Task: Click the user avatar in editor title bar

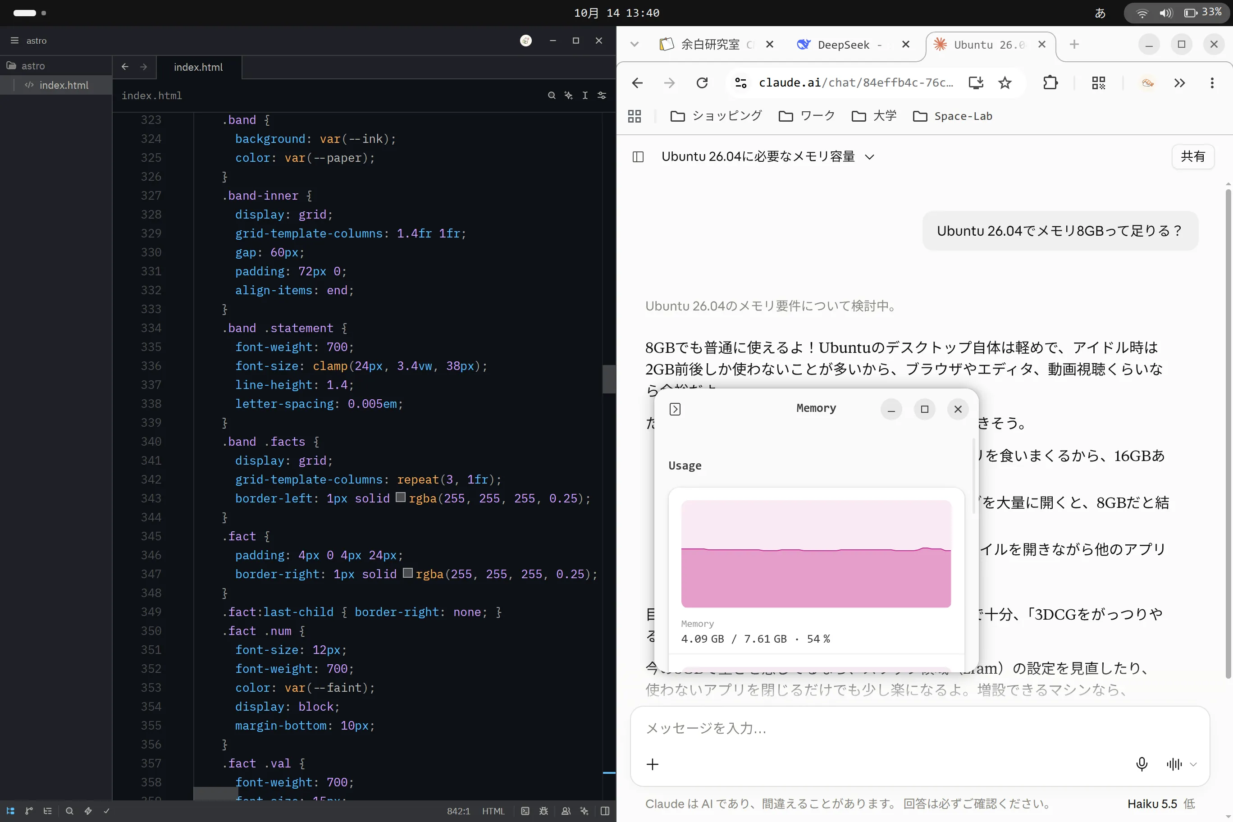Action: (526, 41)
